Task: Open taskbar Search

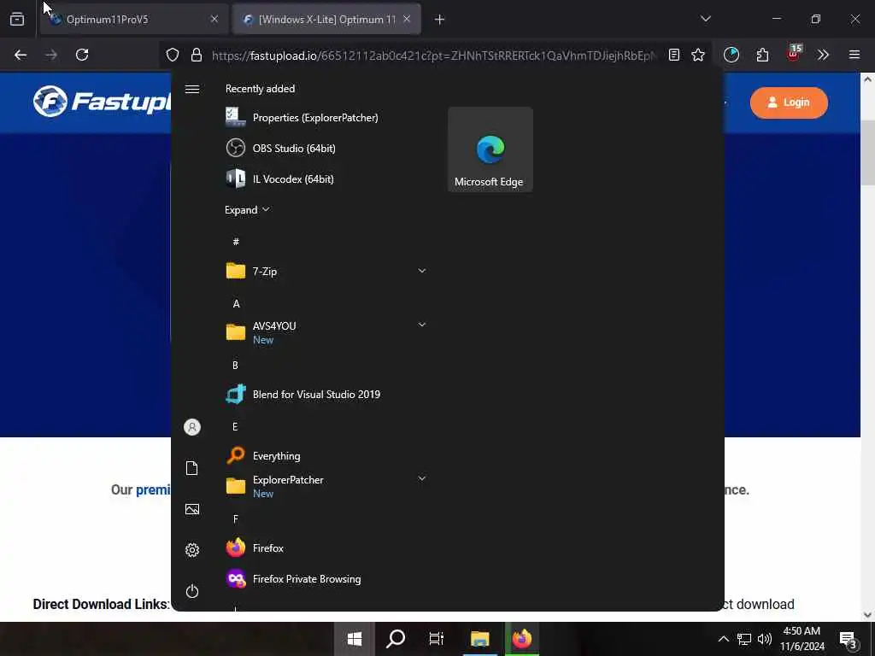Action: click(x=396, y=639)
